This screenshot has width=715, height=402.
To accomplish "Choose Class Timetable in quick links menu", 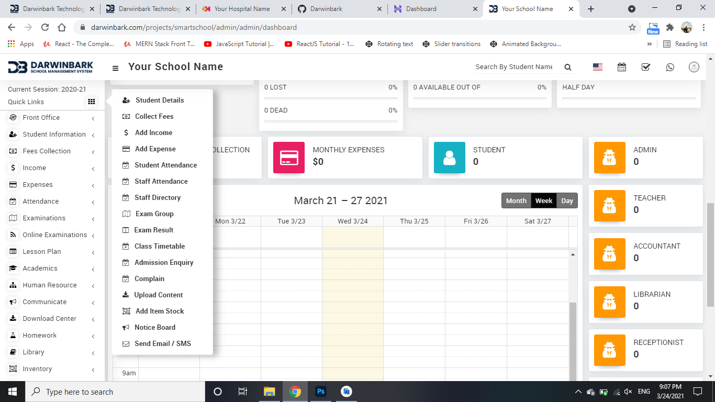I will click(x=160, y=246).
